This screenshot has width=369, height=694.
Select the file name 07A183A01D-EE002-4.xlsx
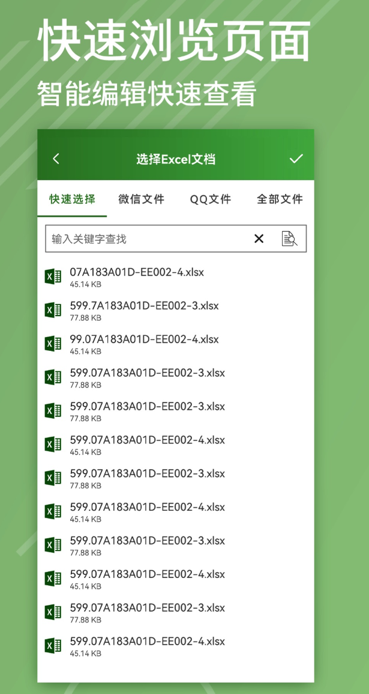point(137,272)
